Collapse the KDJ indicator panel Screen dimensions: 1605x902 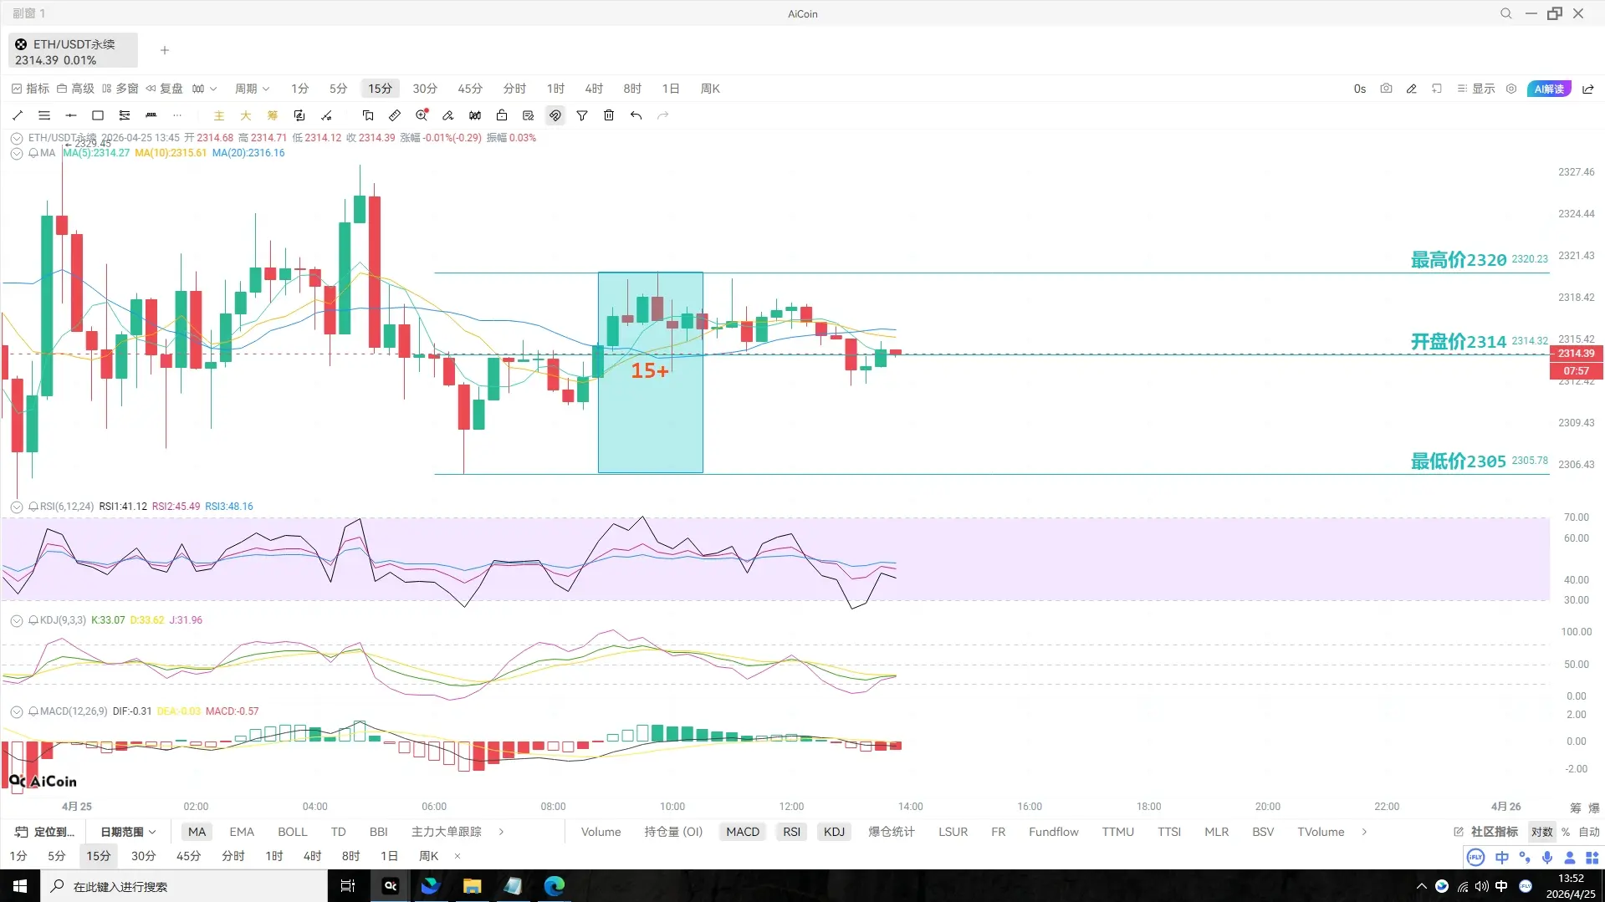(x=17, y=620)
